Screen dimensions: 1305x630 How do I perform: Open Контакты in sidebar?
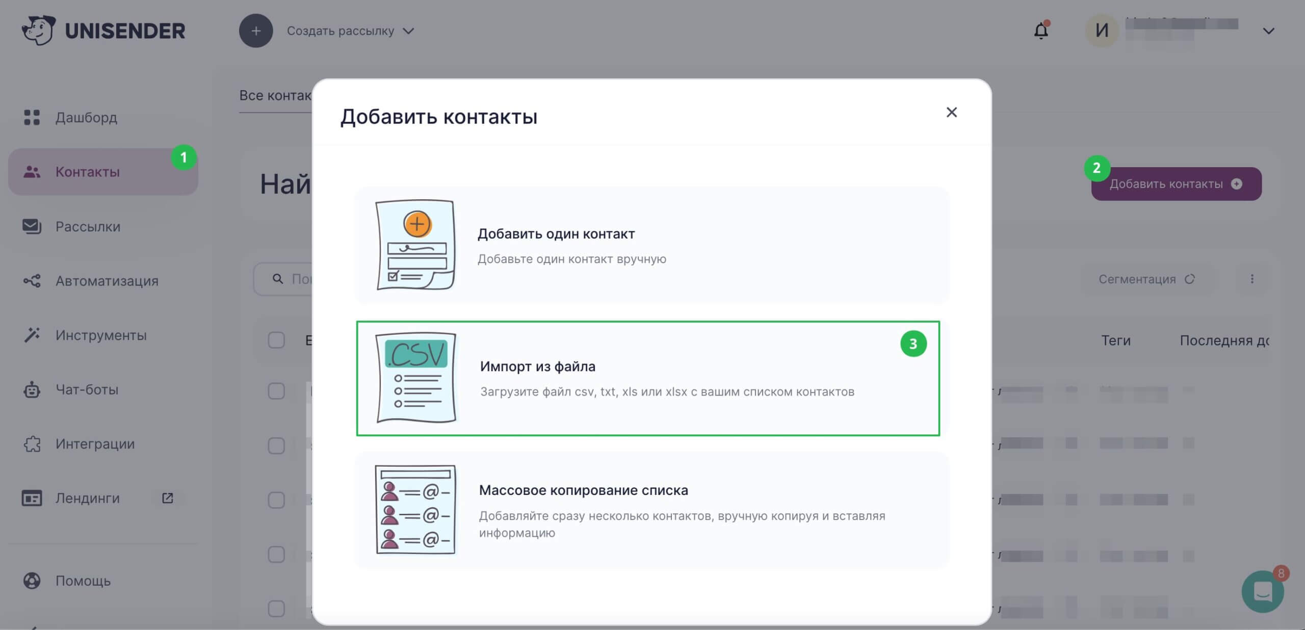103,172
